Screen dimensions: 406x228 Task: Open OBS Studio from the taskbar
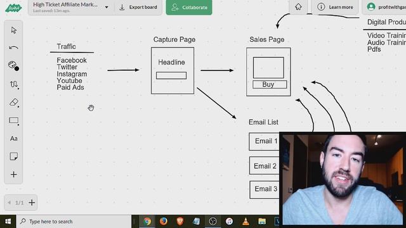(x=213, y=222)
